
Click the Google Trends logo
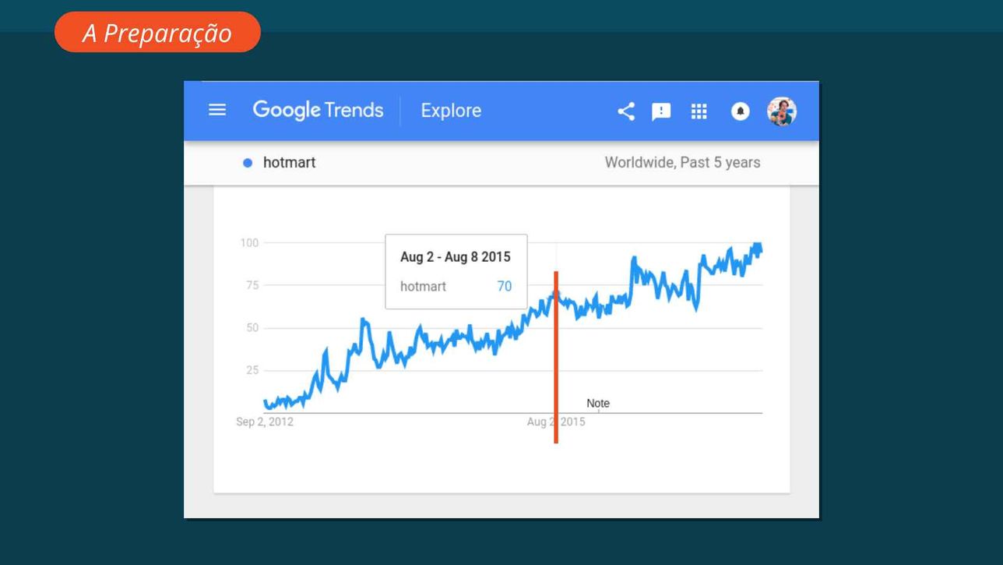318,111
